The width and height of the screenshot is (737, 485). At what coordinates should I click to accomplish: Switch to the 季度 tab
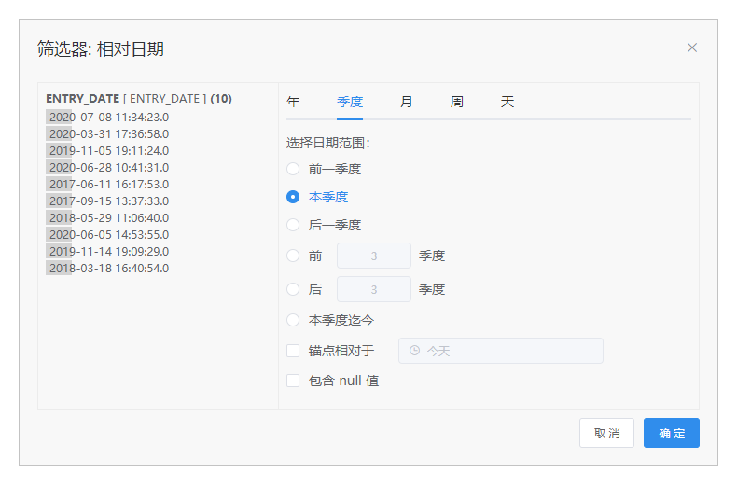click(x=350, y=102)
